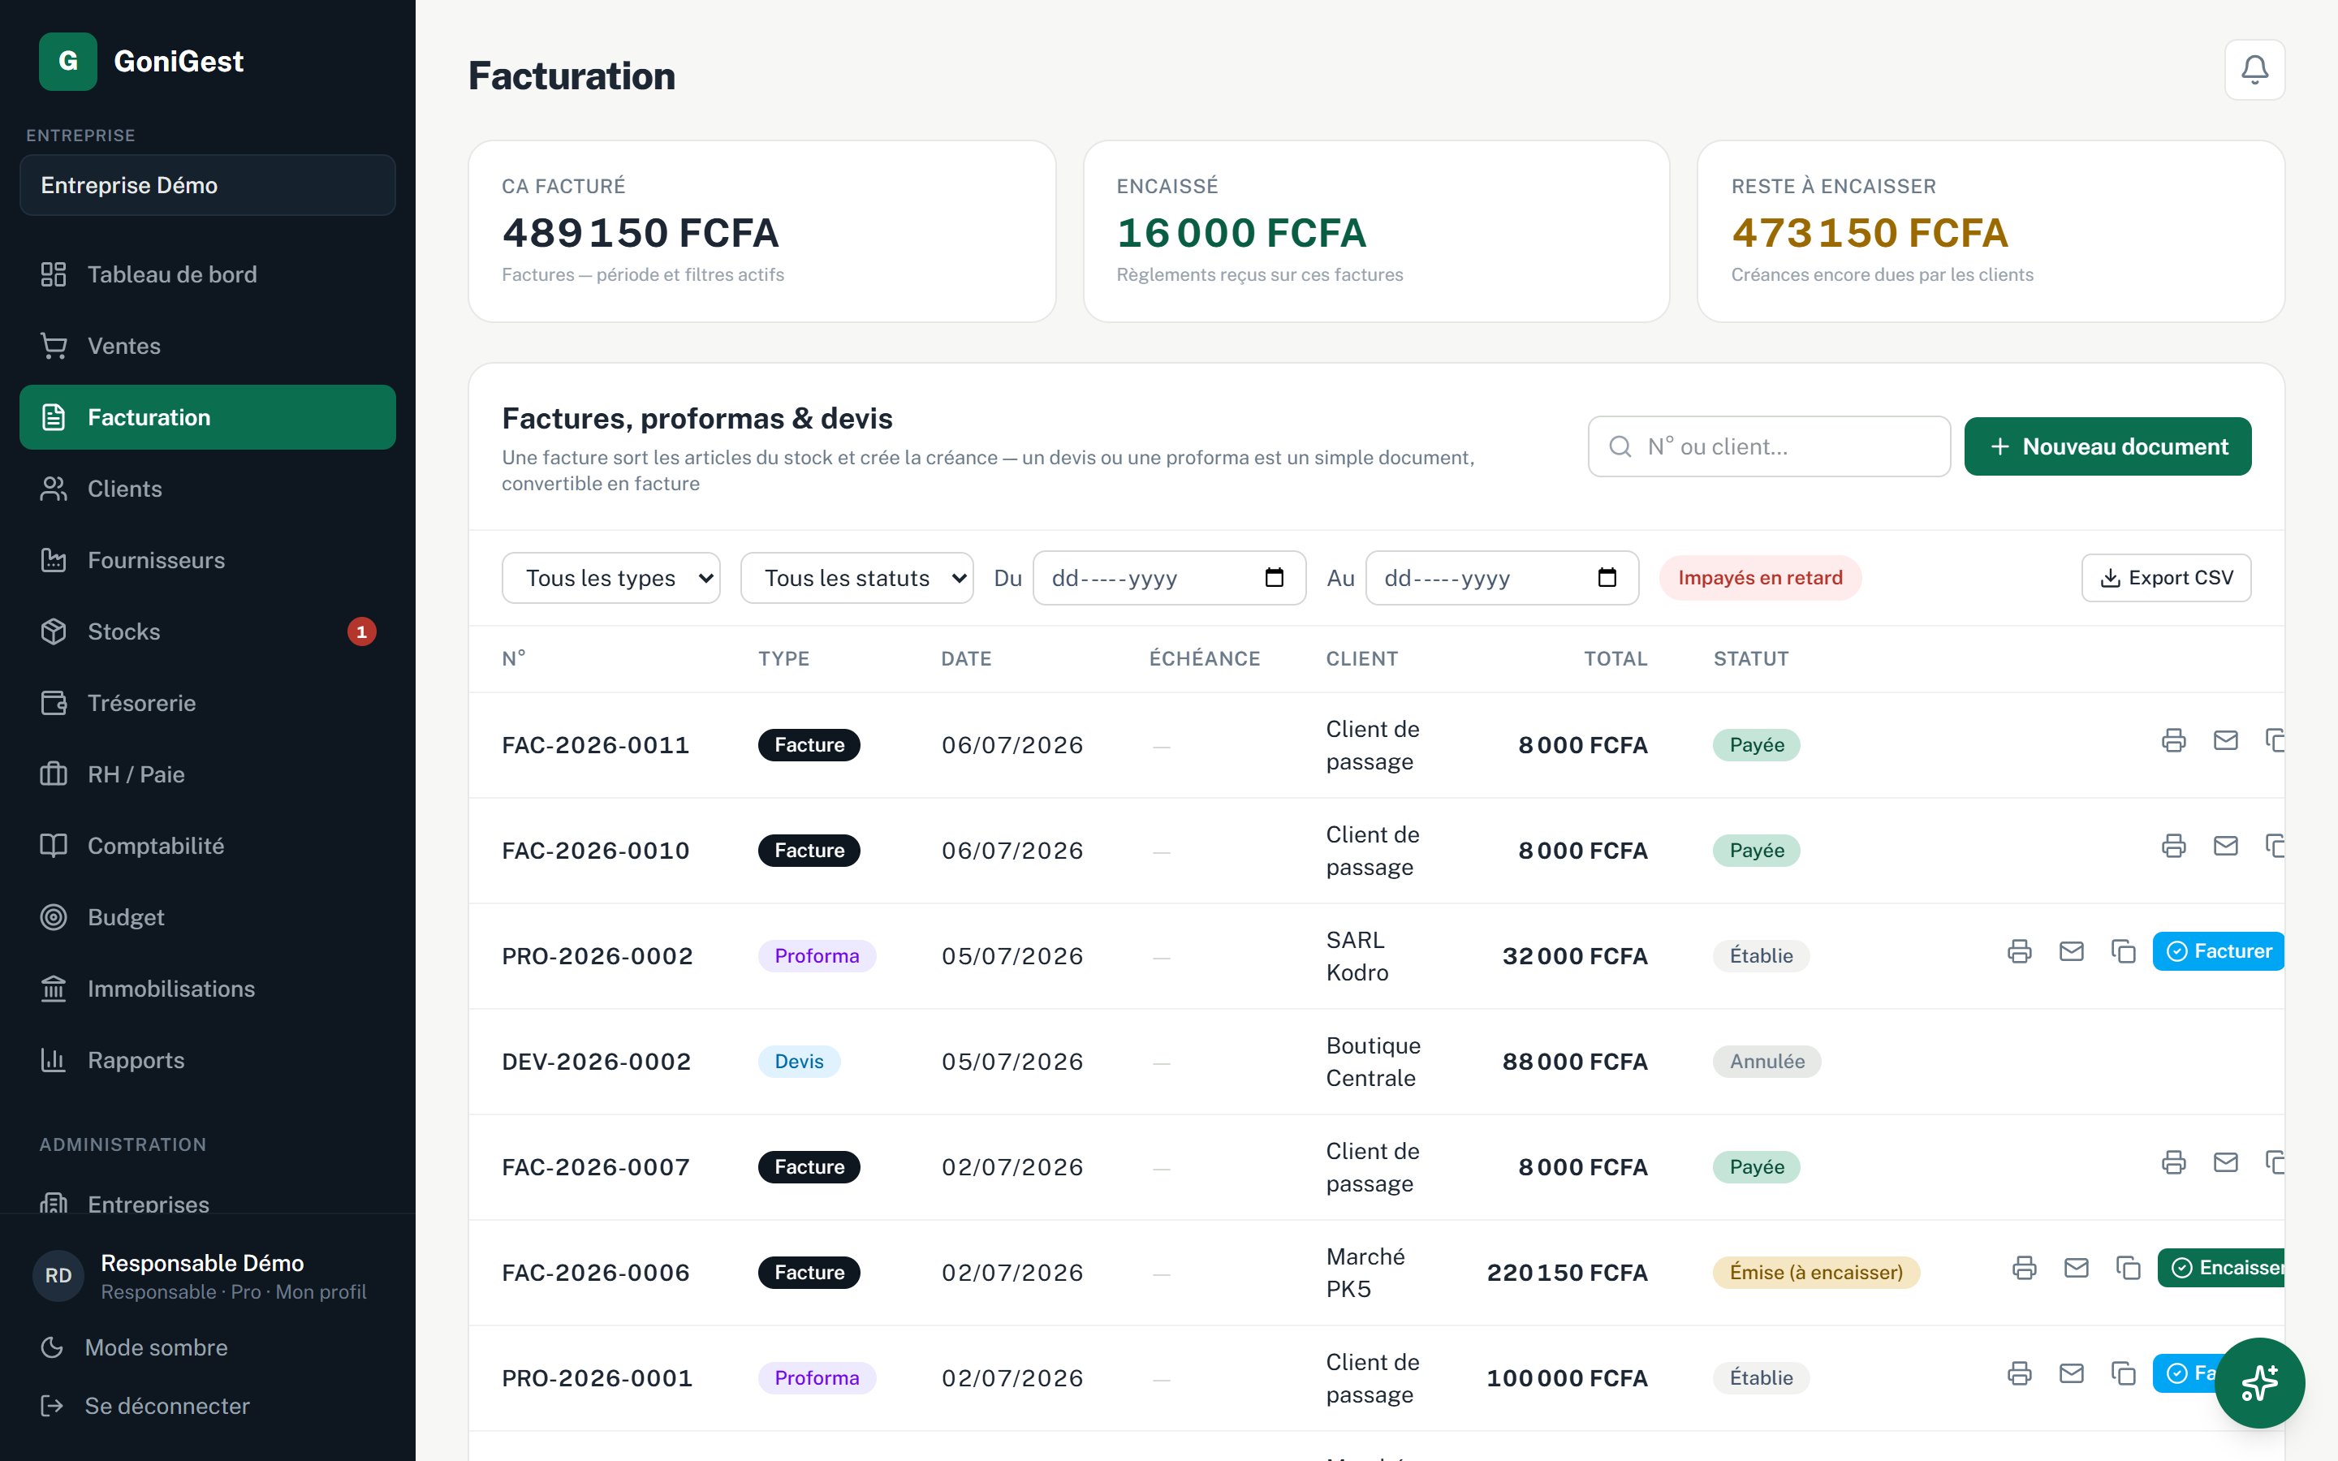Open the Clients section
The image size is (2338, 1461).
[x=208, y=489]
